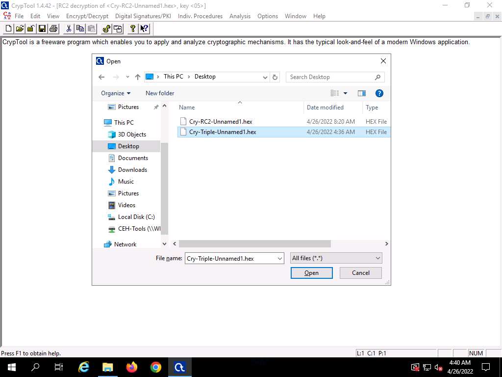
Task: Open the Analysis menu
Action: click(x=240, y=16)
